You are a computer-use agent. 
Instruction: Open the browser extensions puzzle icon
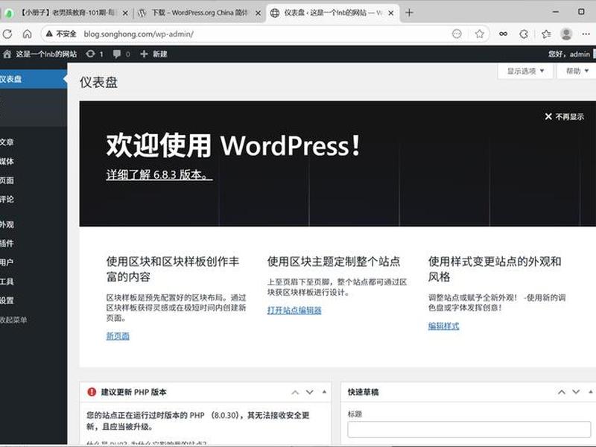click(x=524, y=34)
